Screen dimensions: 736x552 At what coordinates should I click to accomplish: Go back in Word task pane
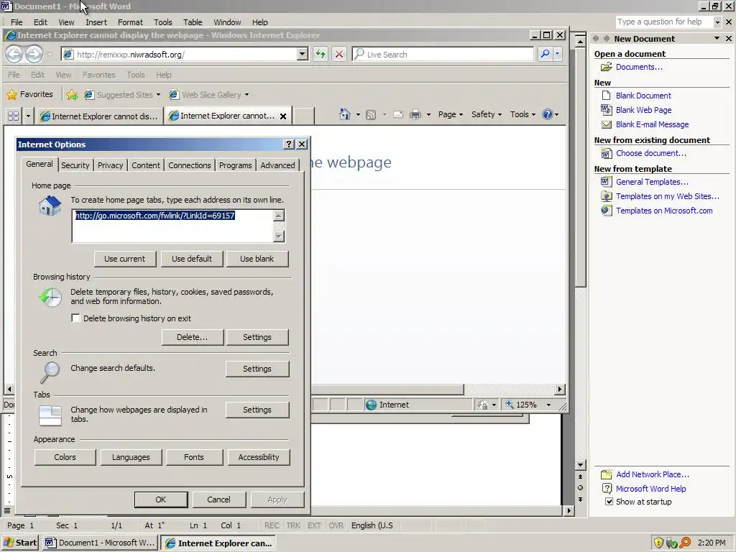[596, 39]
